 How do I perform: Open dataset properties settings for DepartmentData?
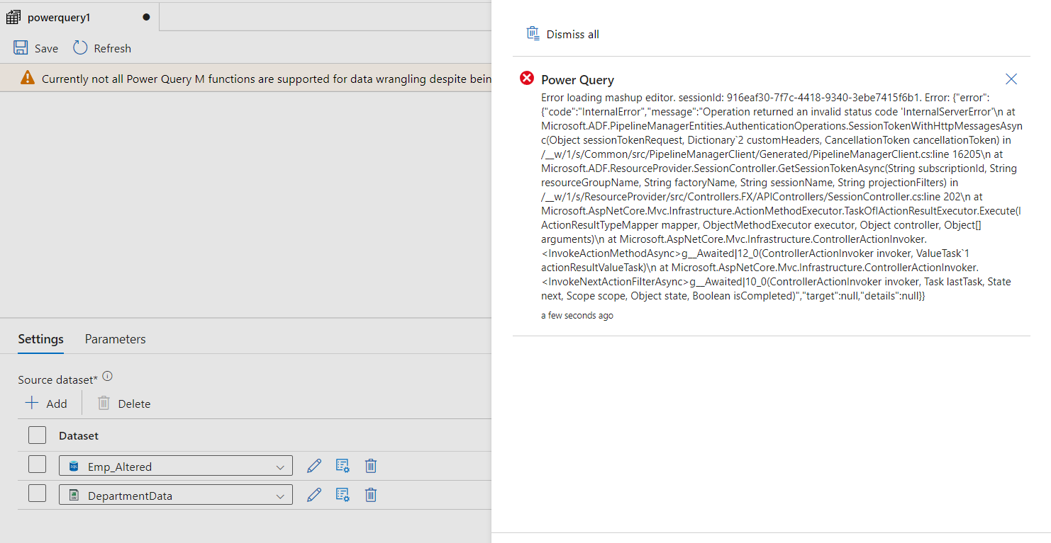click(343, 495)
